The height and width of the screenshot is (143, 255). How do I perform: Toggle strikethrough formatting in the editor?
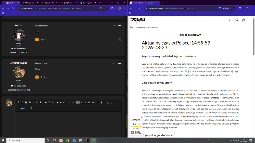coord(30,103)
